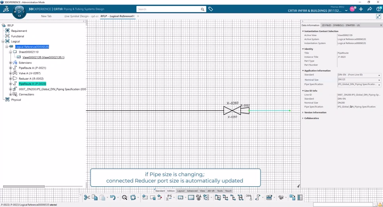The image size is (383, 207).
Task: Select the Requirement tree node
Action: tap(19, 31)
